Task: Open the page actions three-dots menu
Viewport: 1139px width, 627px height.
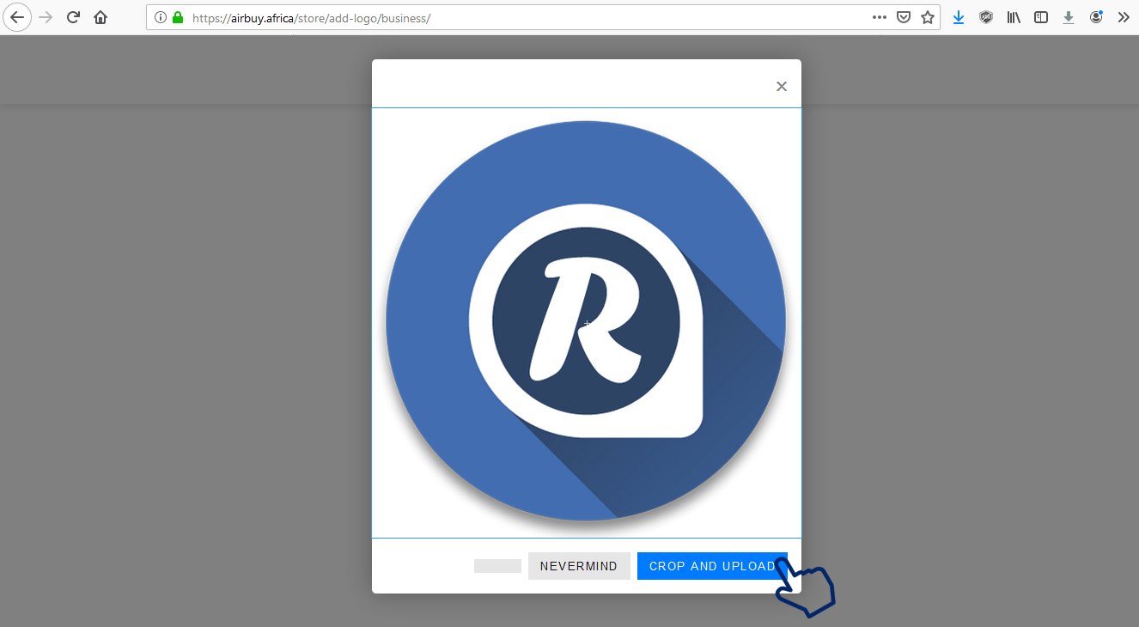Action: tap(879, 17)
